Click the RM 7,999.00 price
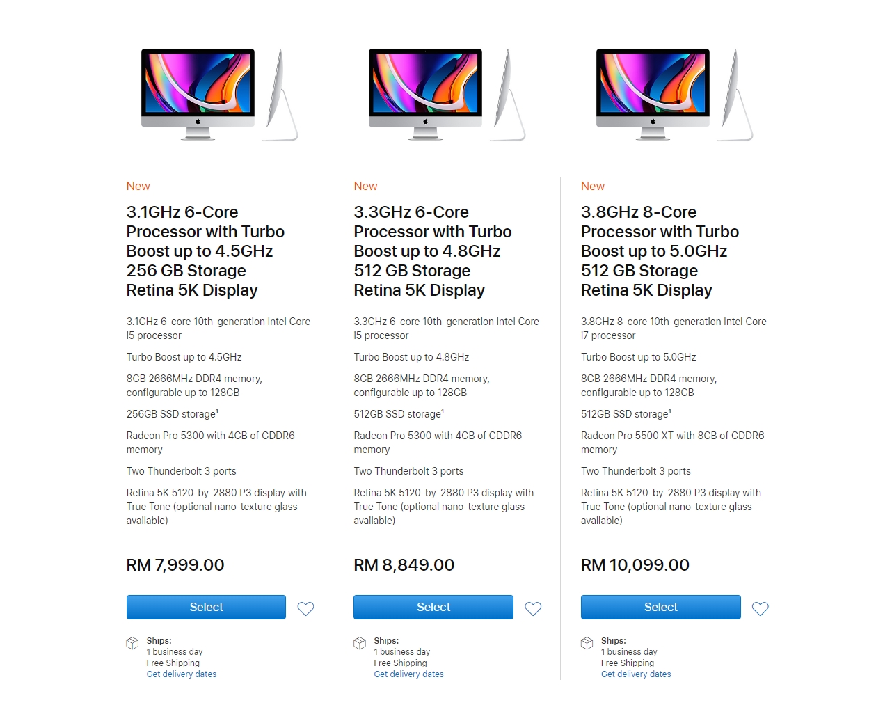Screen dimensions: 876x705 click(175, 565)
